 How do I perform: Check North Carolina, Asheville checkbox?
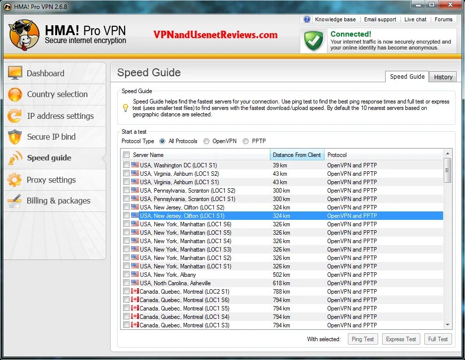click(x=127, y=283)
